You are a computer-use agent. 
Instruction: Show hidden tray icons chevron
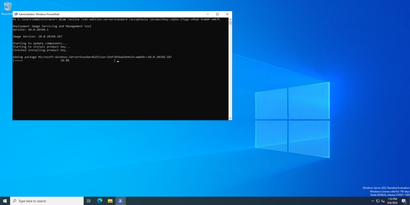tap(373, 201)
